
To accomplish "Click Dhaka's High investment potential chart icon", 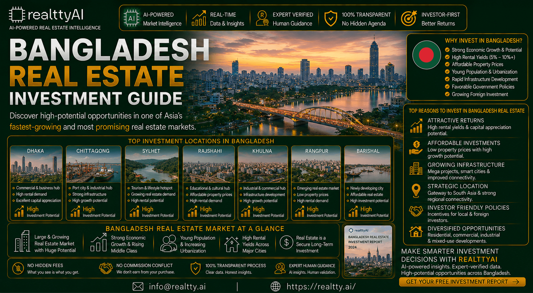I will [x=19, y=211].
